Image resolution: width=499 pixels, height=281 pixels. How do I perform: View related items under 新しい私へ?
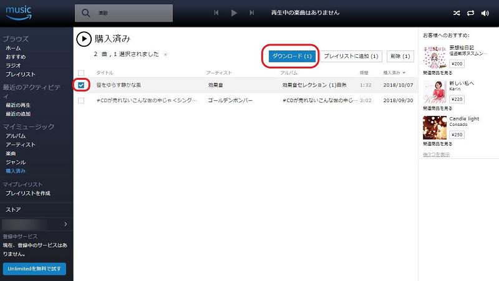437,108
